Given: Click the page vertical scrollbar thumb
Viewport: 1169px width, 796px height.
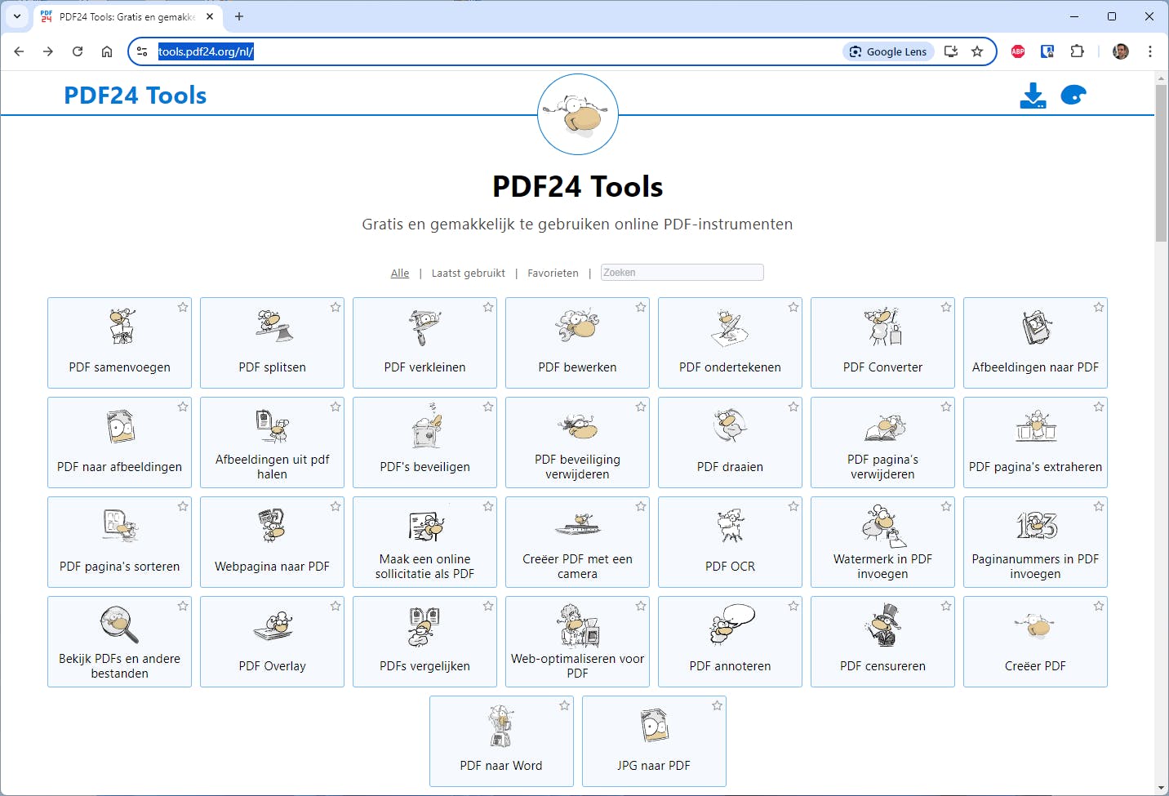Looking at the screenshot, I should click(x=1161, y=163).
